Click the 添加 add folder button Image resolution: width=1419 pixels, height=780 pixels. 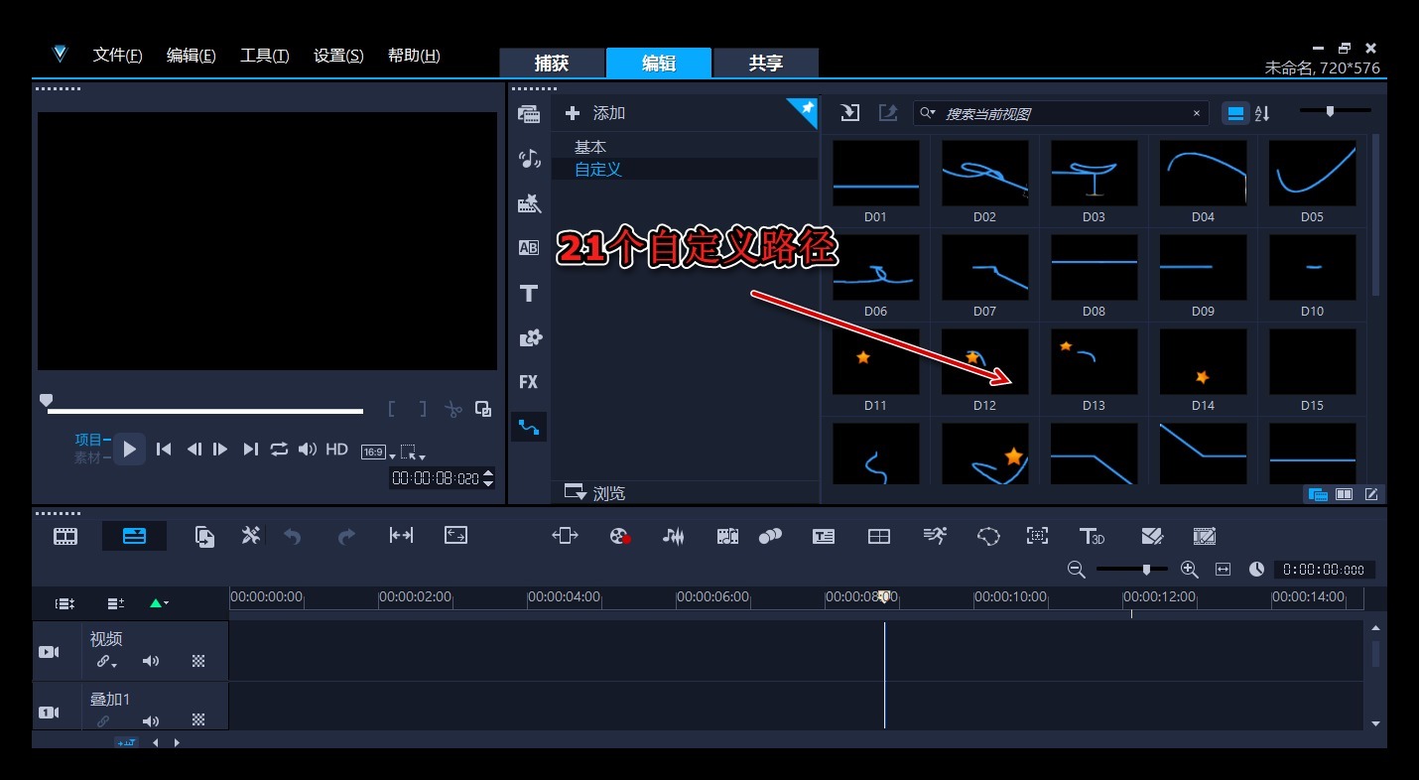tap(594, 113)
